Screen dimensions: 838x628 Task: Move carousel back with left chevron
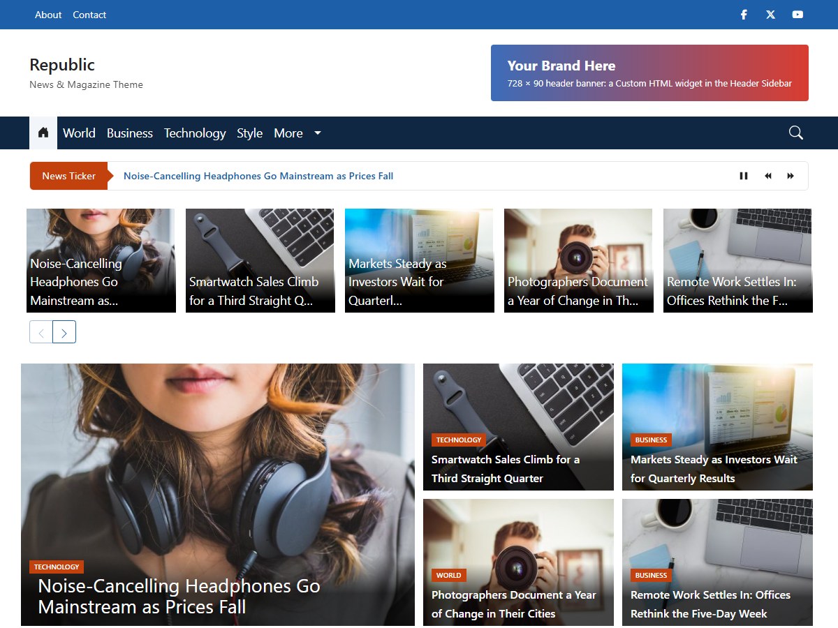coord(41,332)
